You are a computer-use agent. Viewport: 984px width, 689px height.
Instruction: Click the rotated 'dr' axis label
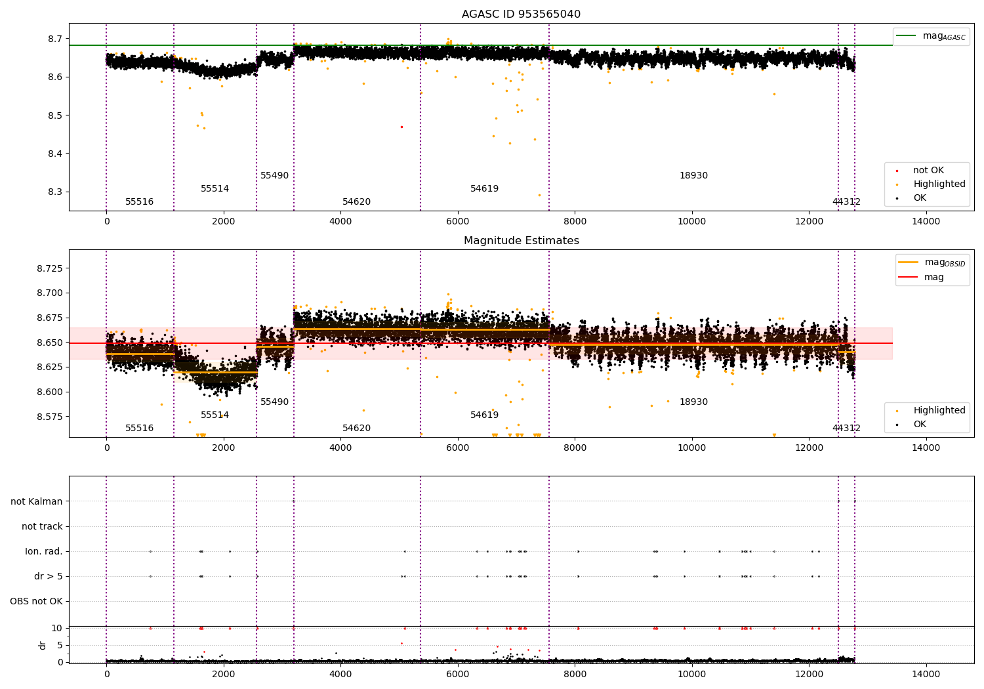pos(43,645)
